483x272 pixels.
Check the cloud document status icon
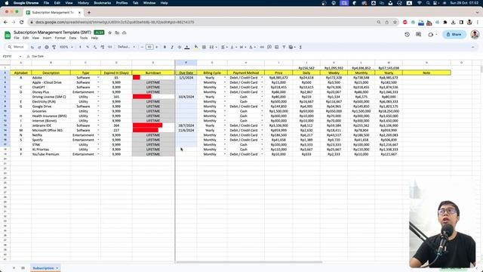click(124, 32)
